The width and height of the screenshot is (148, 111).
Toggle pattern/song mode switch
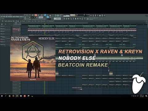click(x=30, y=17)
